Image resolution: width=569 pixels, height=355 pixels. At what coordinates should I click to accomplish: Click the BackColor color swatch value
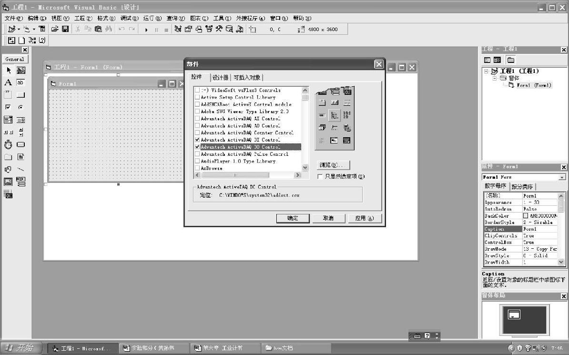click(526, 215)
